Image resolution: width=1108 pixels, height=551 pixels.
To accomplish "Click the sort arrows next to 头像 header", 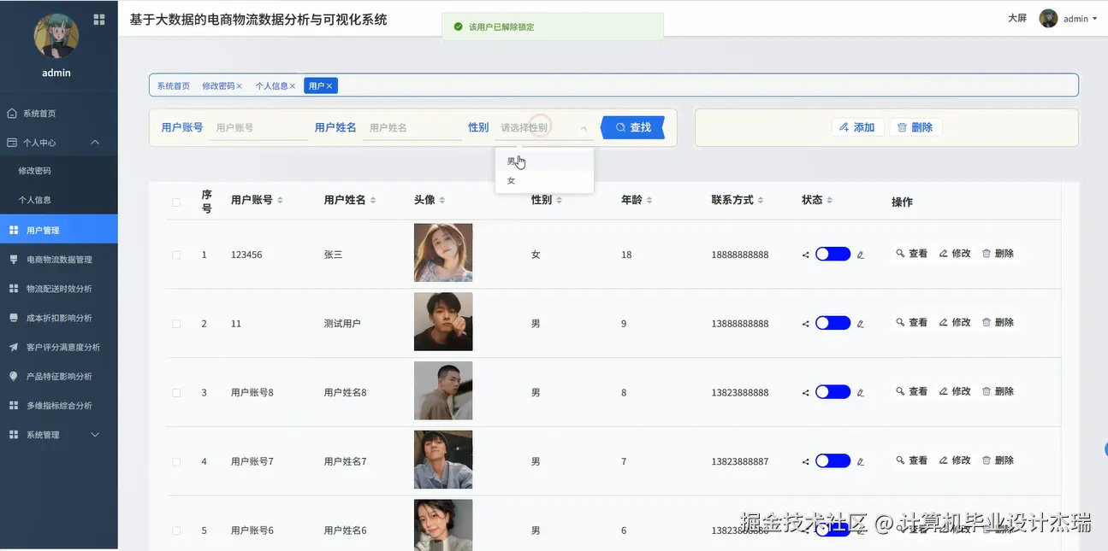I will pyautogui.click(x=442, y=200).
